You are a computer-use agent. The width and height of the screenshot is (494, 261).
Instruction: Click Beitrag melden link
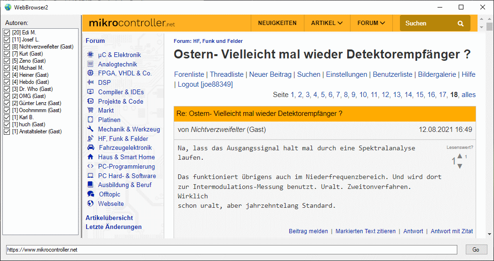308,231
